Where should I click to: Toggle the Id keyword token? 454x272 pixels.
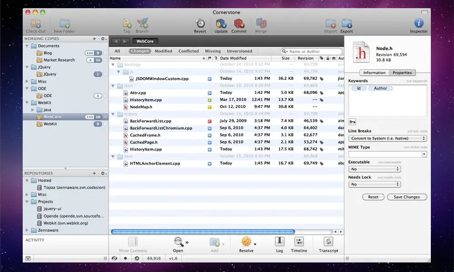tap(359, 88)
